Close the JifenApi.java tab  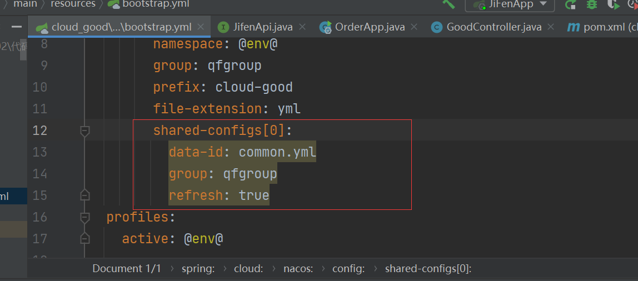(303, 27)
